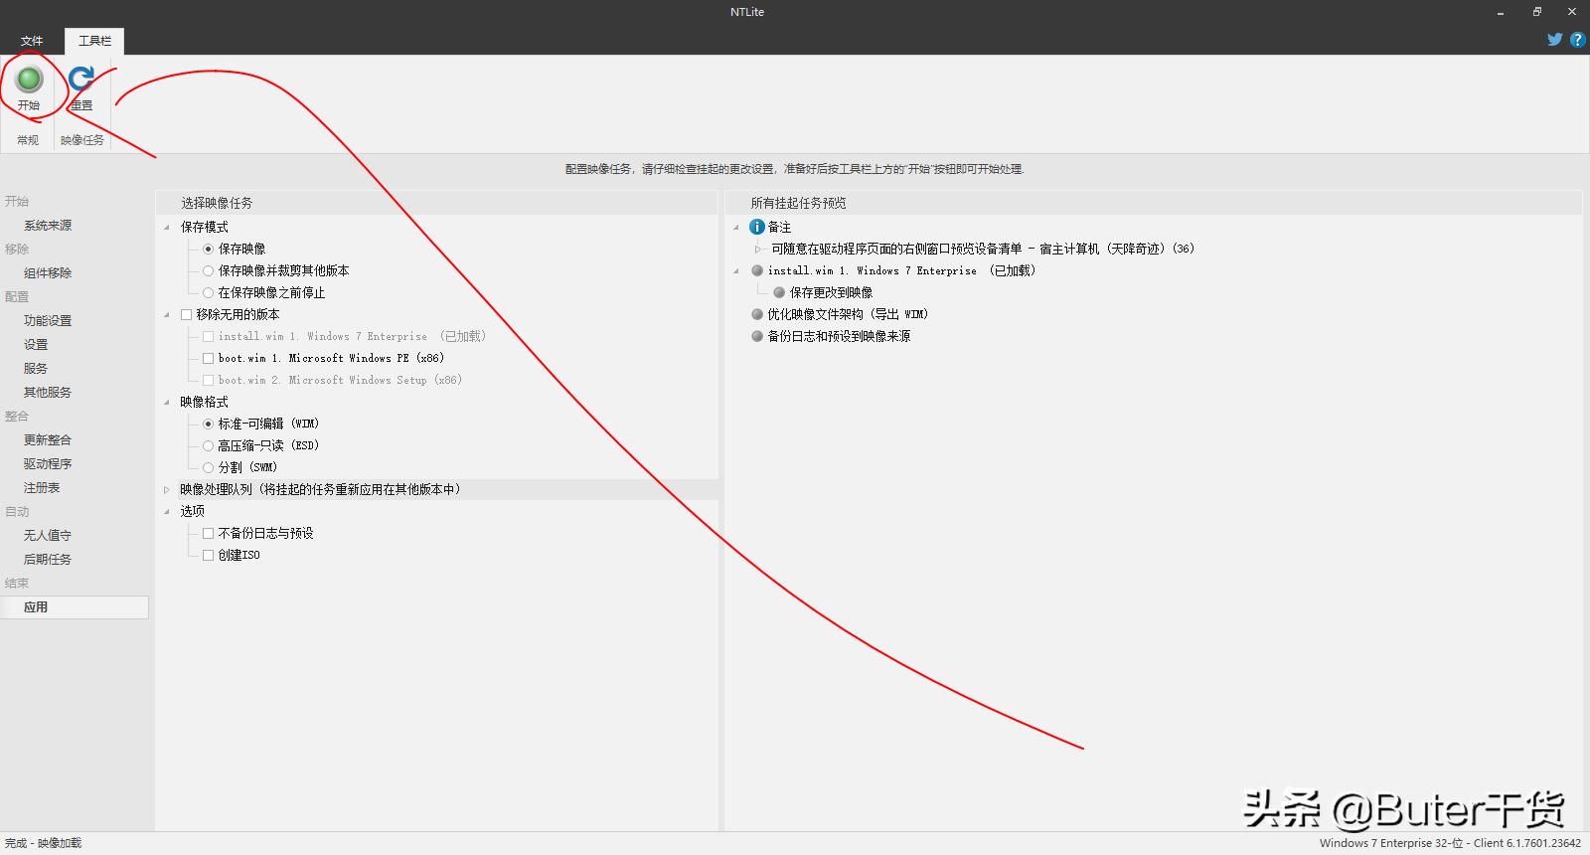Viewport: 1590px width, 855px height.
Task: Click Windows 7 Enterprise 32-位 status bar text
Action: pyautogui.click(x=1450, y=843)
